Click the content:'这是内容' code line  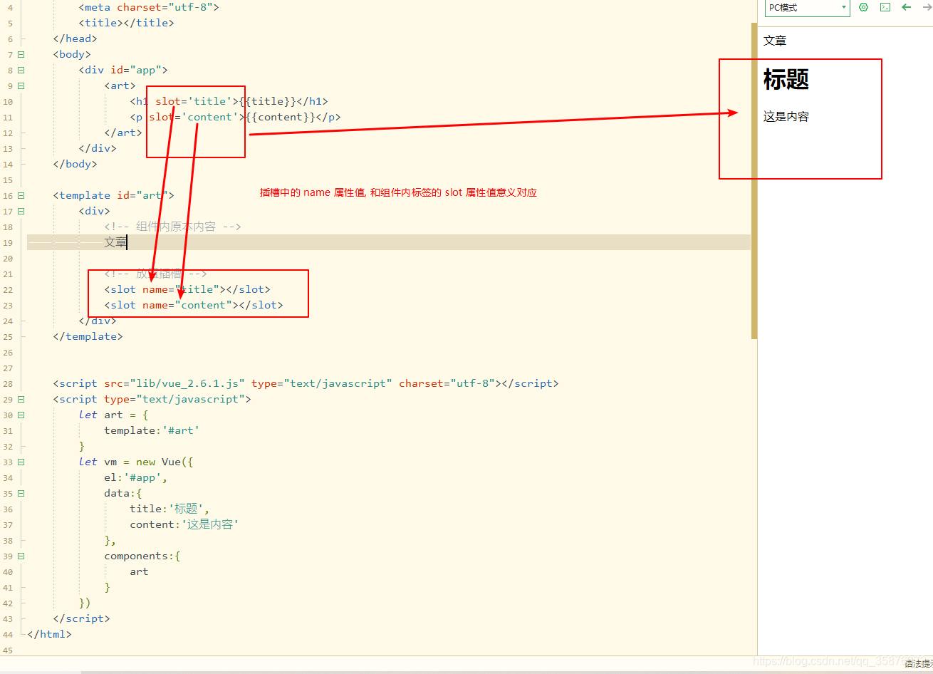184,524
